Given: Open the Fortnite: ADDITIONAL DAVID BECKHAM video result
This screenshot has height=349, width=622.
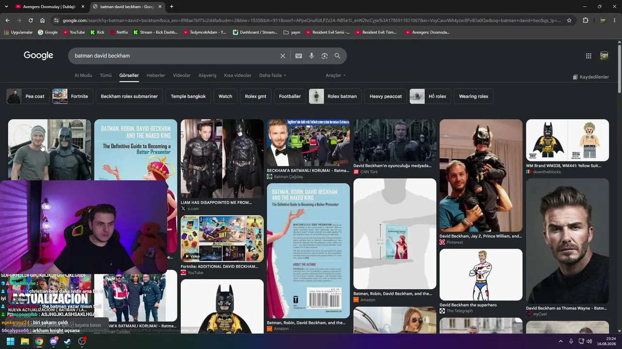Looking at the screenshot, I should [x=222, y=238].
